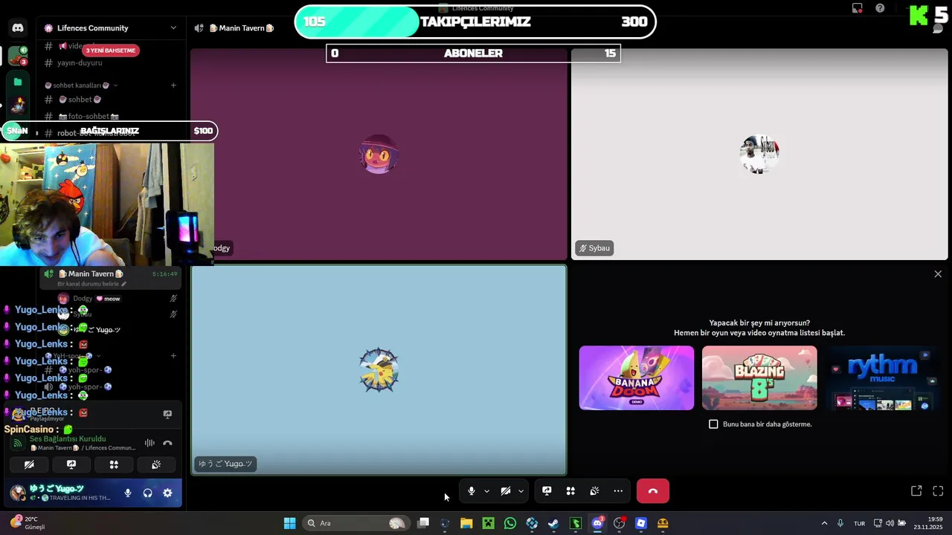Collapse the sohbet kanalları category
Screen dimensions: 952x535
pyautogui.click(x=82, y=85)
